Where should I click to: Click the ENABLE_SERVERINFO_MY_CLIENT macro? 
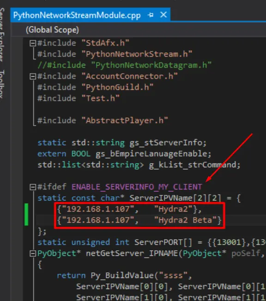point(137,187)
